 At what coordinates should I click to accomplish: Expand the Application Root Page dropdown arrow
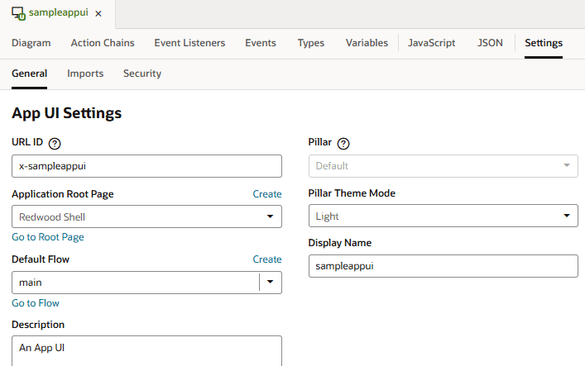click(270, 216)
